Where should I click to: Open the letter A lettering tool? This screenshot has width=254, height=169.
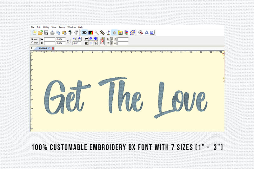tap(147, 33)
